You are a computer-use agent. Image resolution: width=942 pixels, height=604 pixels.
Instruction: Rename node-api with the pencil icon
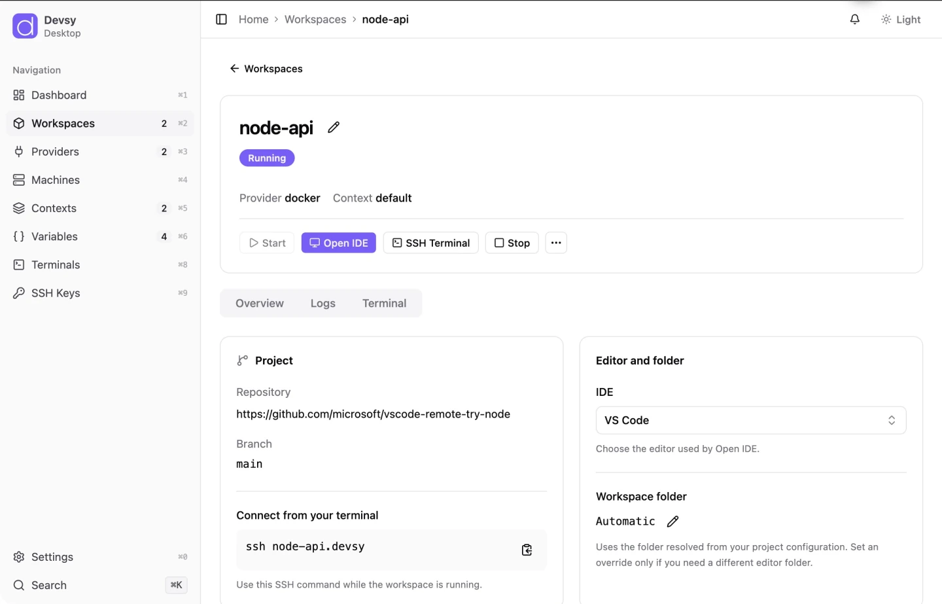click(x=334, y=128)
